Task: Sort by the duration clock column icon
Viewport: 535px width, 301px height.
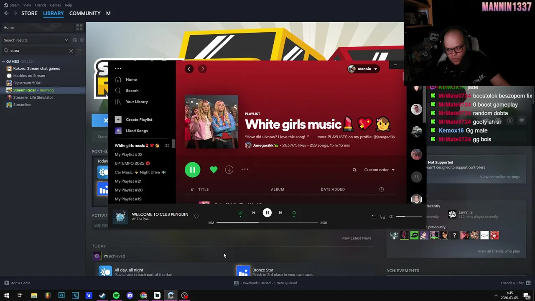Action: tap(381, 189)
